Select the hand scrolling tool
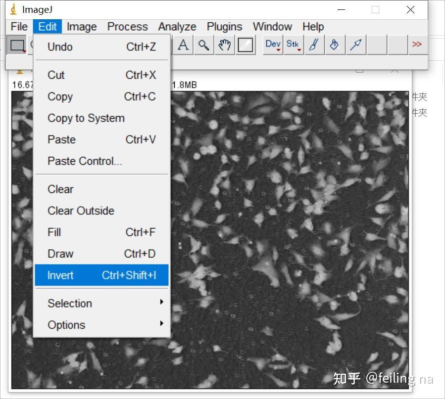Viewport: 445px width, 399px height. (x=224, y=44)
